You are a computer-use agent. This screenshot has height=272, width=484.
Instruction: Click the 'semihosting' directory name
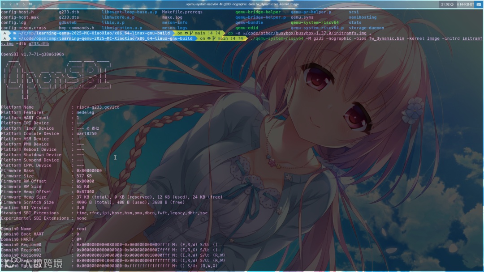click(363, 17)
